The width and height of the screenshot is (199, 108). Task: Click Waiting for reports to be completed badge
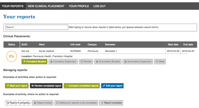pyautogui.click(x=76, y=103)
